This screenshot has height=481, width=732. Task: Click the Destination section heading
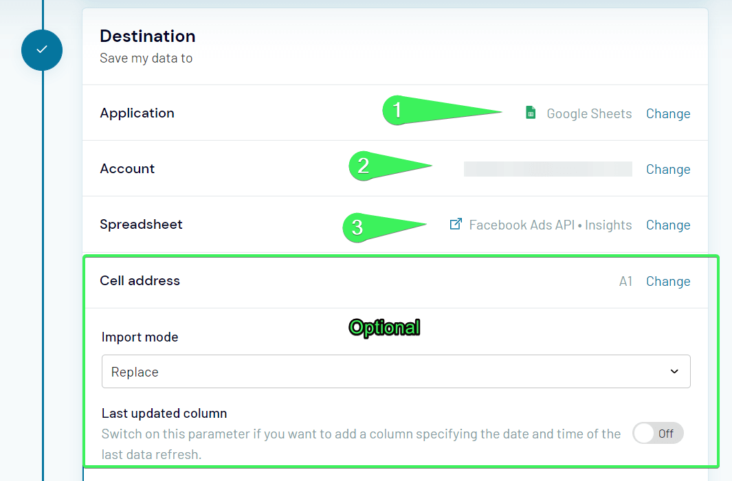pyautogui.click(x=147, y=36)
